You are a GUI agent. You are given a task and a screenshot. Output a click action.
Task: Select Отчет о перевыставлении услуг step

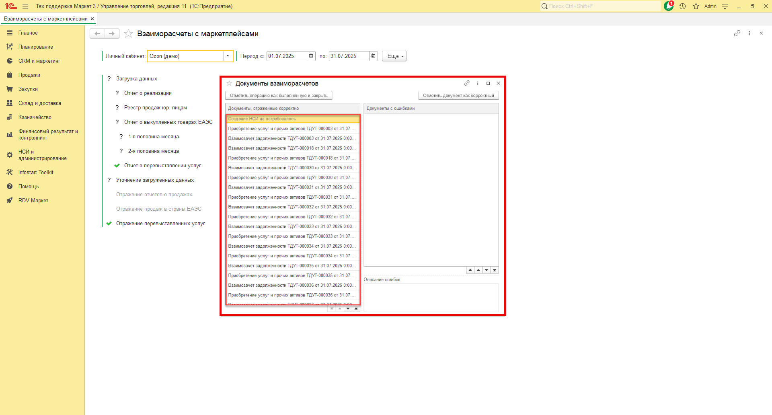point(162,166)
